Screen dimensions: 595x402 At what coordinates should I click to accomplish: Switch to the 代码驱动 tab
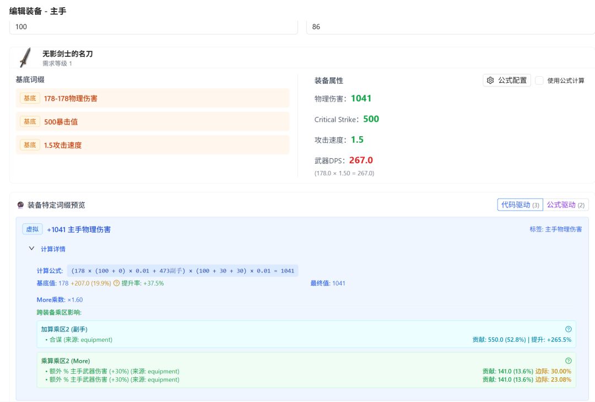tap(520, 205)
